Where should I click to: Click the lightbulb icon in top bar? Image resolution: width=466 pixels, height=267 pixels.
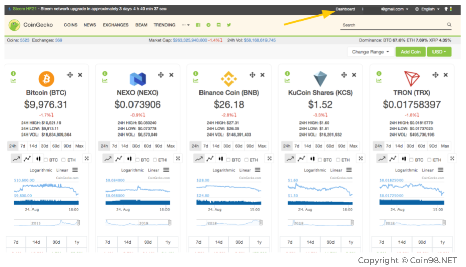pyautogui.click(x=446, y=9)
